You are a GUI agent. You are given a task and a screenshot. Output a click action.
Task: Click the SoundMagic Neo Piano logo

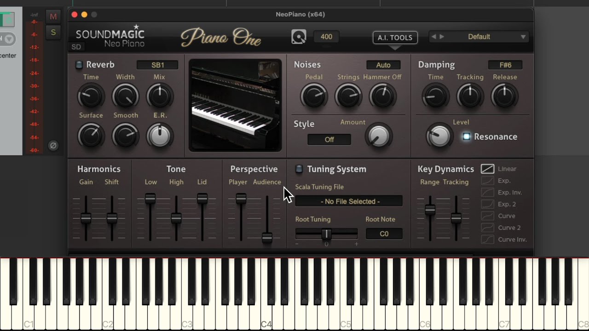110,37
